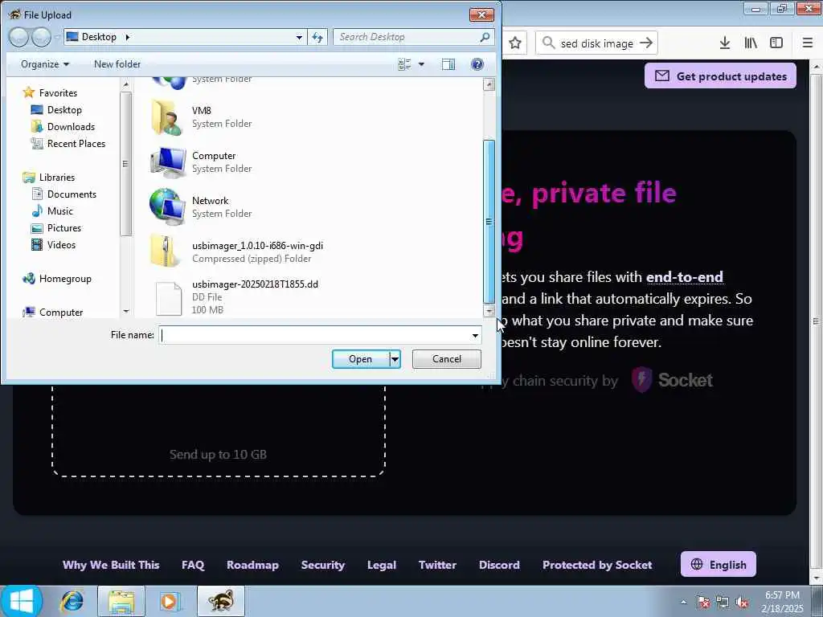The height and width of the screenshot is (617, 823).
Task: Open File Explorer from taskbar
Action: point(121,601)
